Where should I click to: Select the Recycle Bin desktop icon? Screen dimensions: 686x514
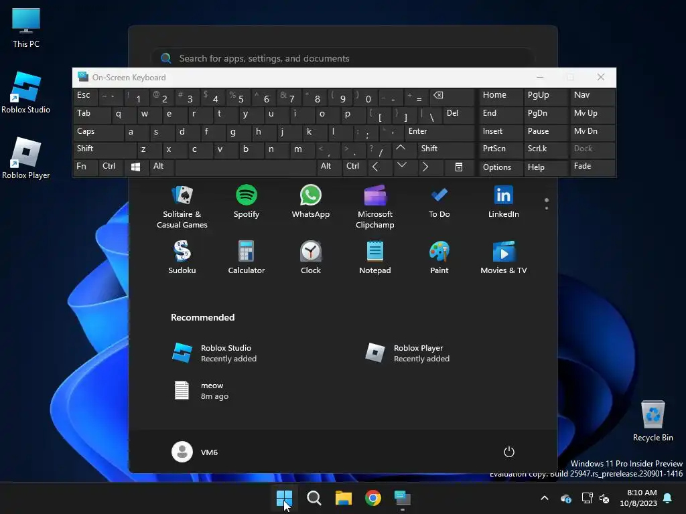653,420
